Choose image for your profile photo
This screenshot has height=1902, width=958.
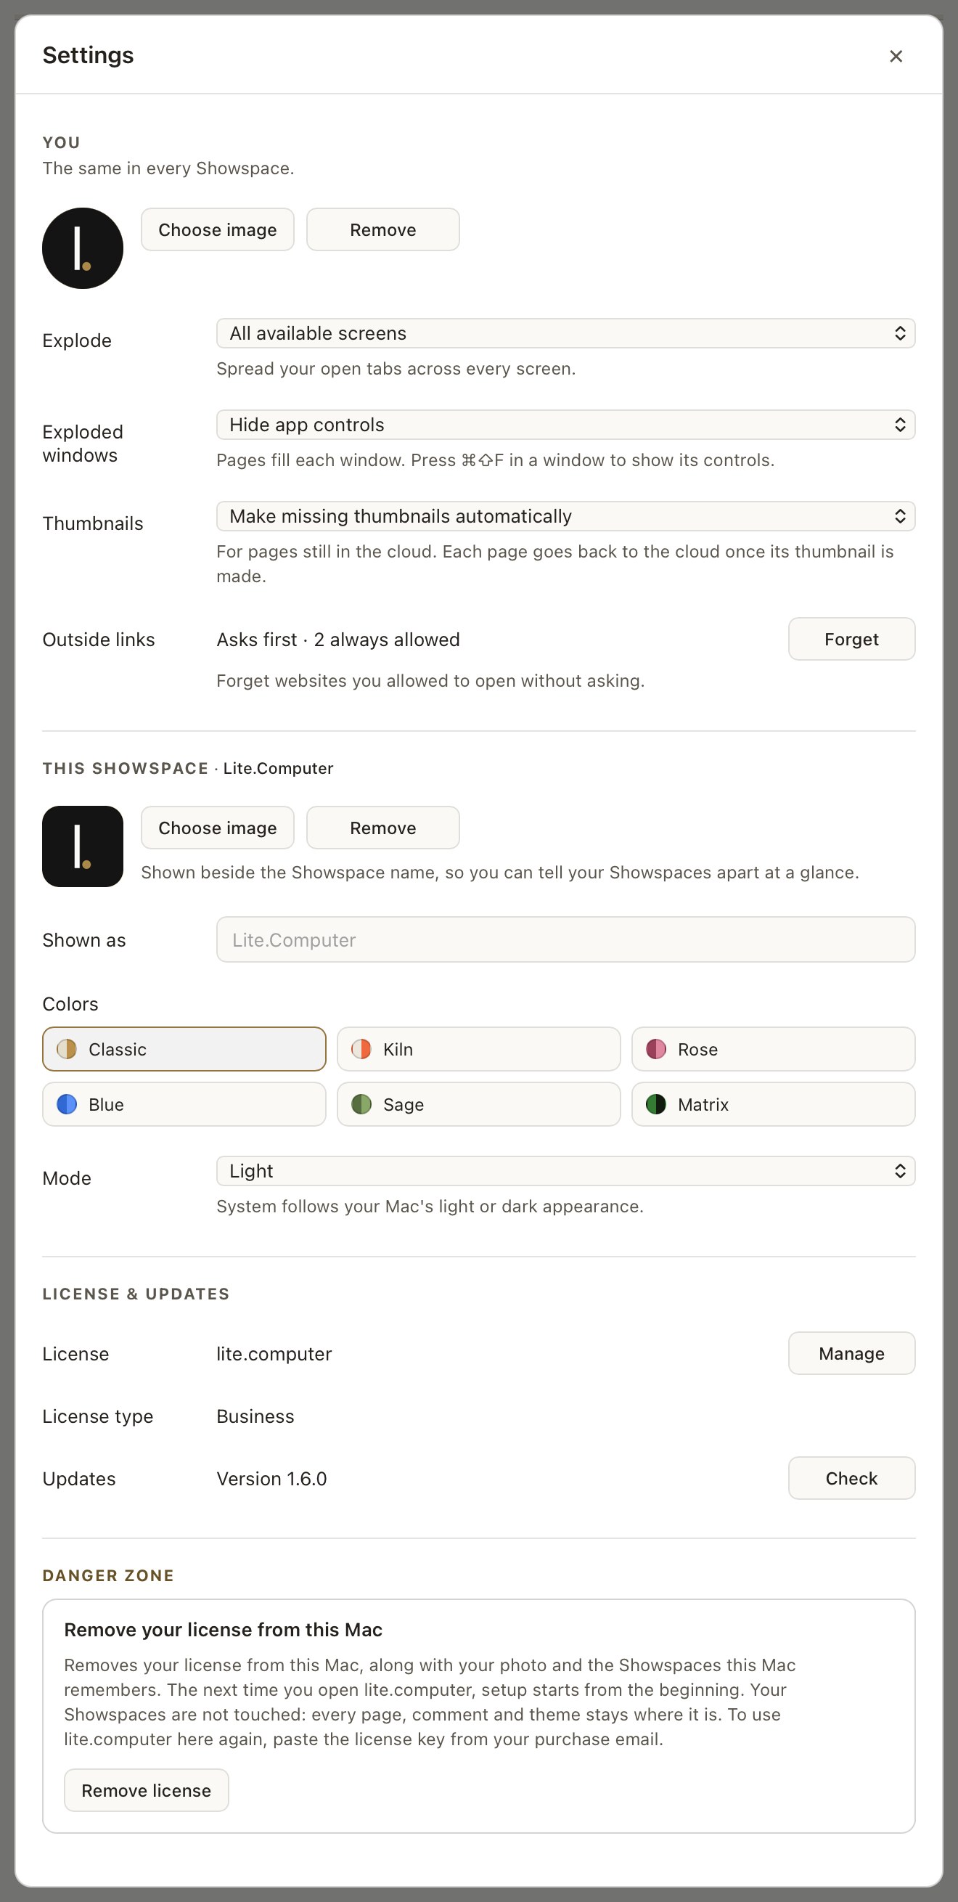click(x=218, y=229)
